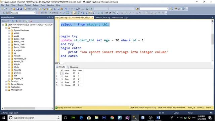Collapse the Databases folder node
Viewport: 215px width, 121px height.
click(x=6, y=28)
